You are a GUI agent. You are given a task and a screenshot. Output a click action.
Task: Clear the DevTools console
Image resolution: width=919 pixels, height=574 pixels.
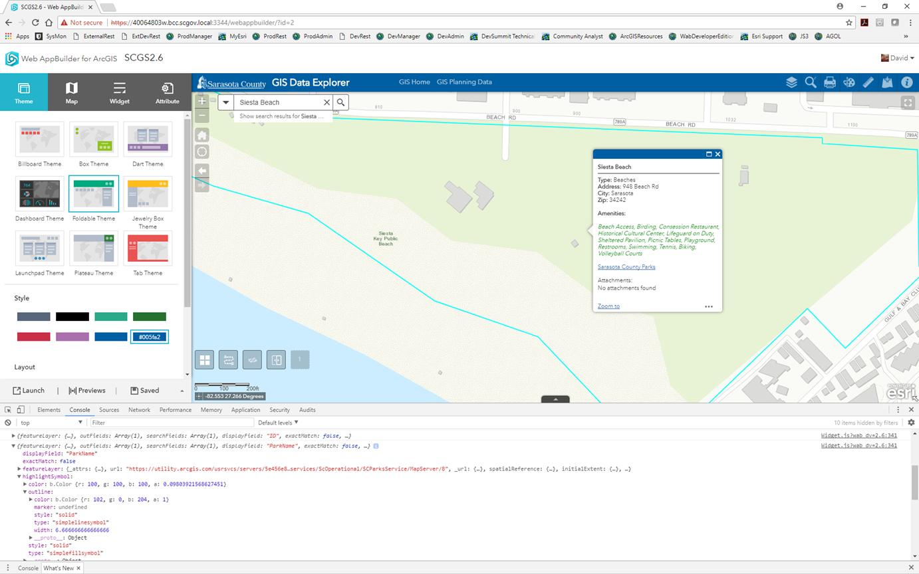point(8,423)
